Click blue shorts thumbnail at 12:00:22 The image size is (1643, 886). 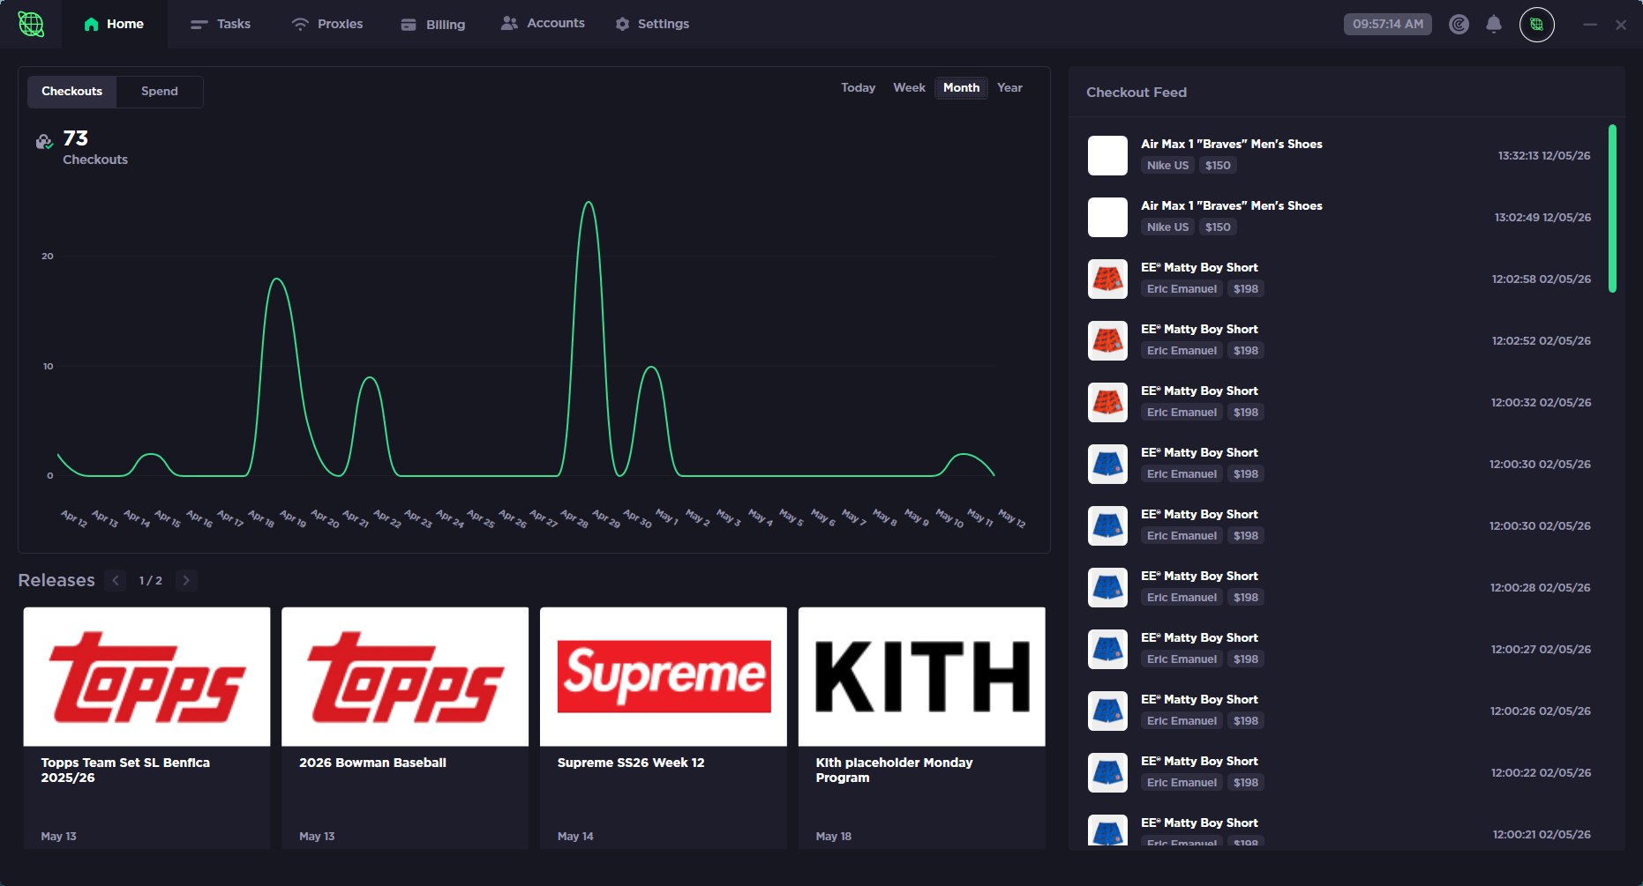point(1107,773)
